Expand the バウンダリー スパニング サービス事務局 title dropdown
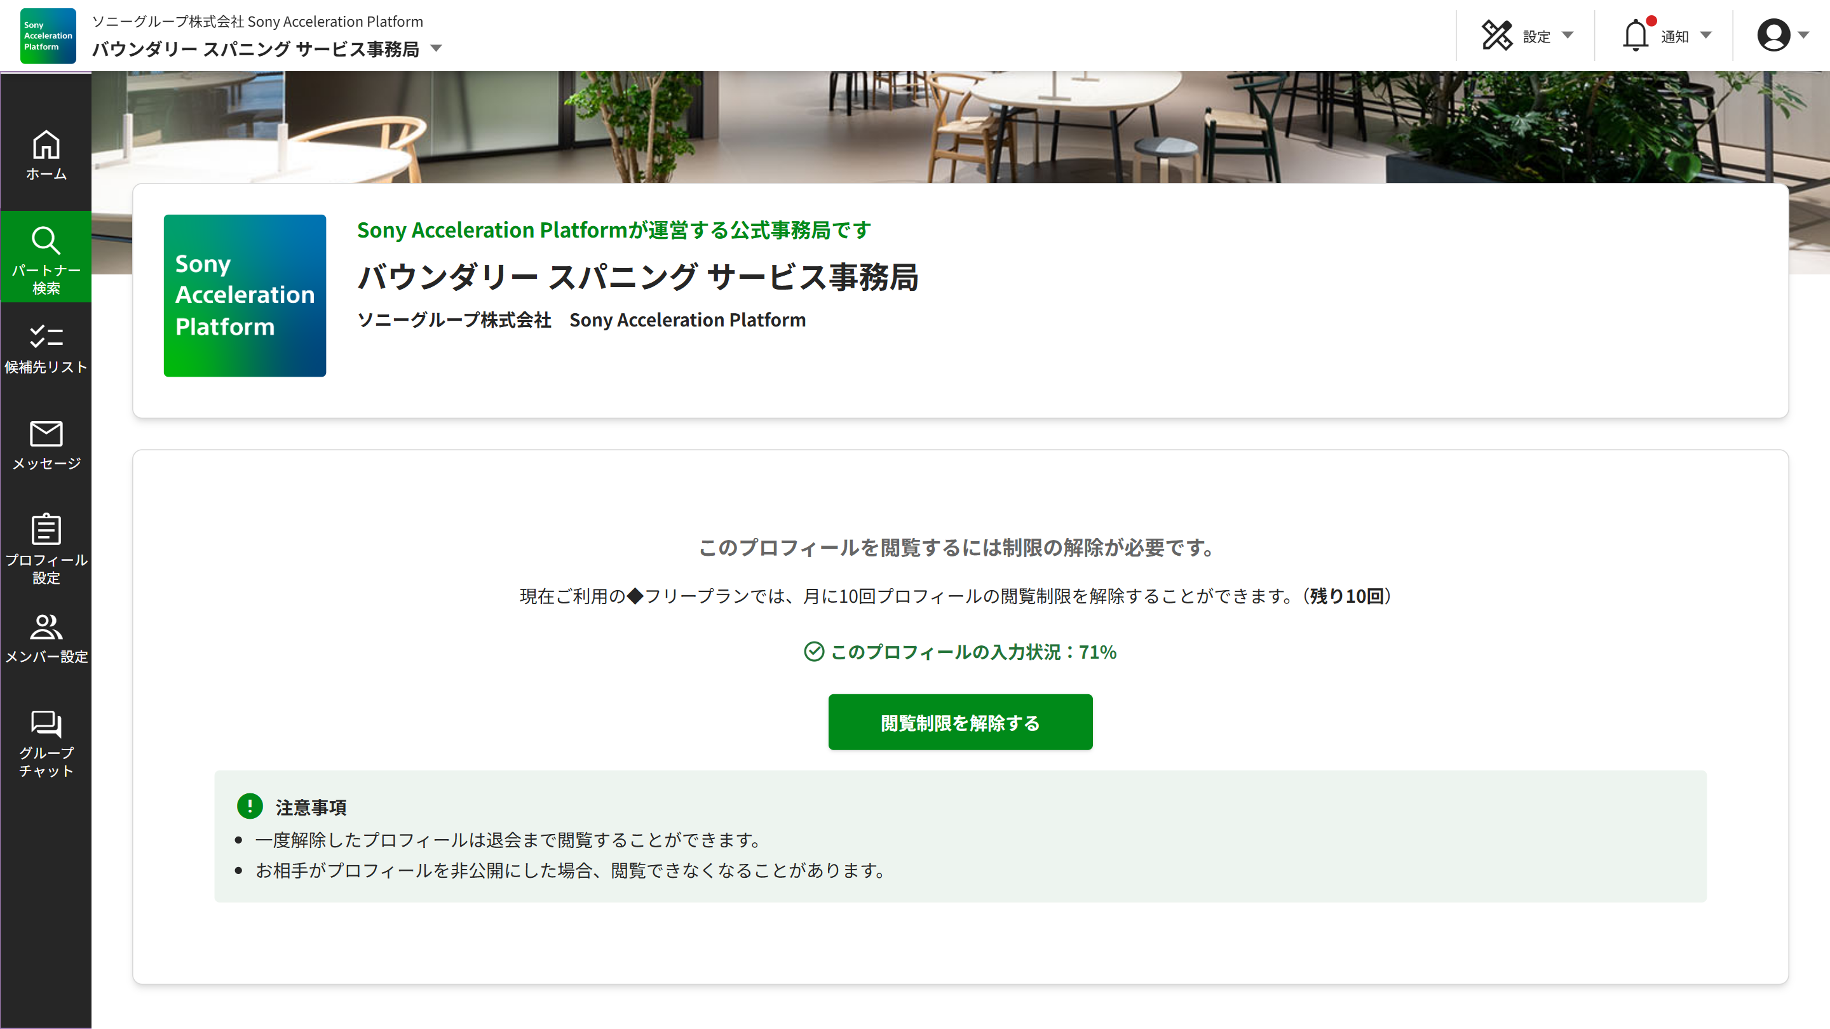This screenshot has width=1830, height=1029. (x=436, y=50)
